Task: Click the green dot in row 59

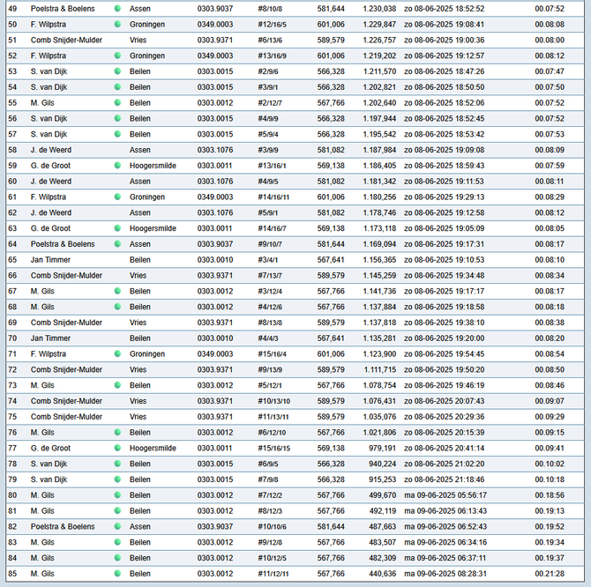Action: pyautogui.click(x=117, y=166)
